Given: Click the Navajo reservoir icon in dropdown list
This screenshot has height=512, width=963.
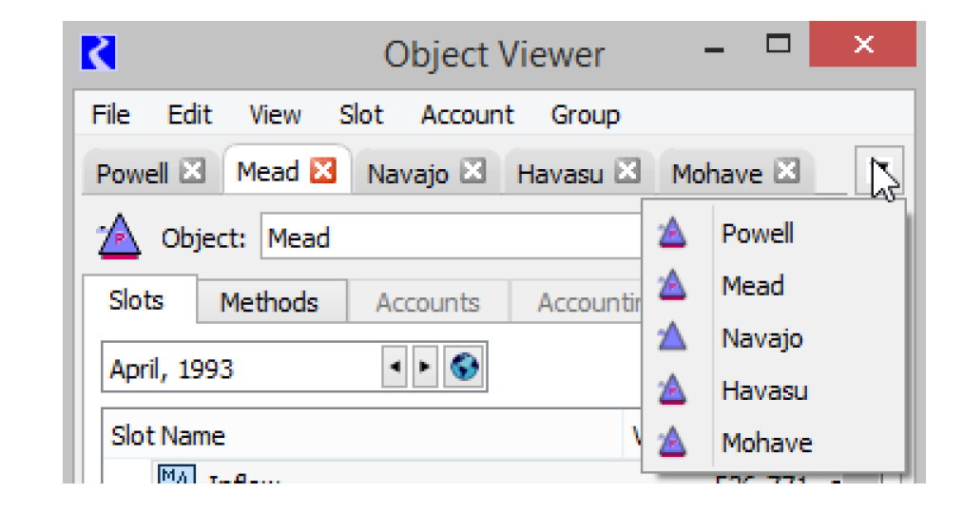Looking at the screenshot, I should 672,338.
